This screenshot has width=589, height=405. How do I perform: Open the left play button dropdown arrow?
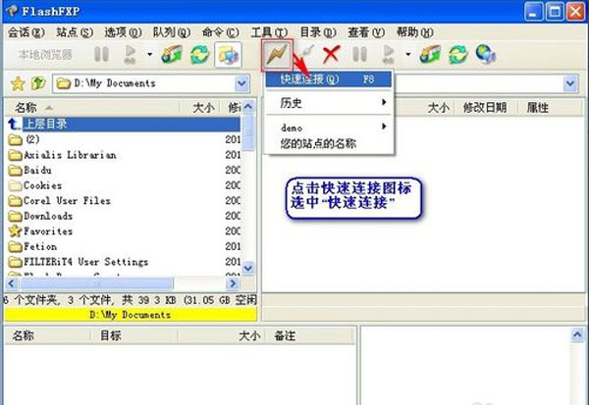pyautogui.click(x=149, y=55)
